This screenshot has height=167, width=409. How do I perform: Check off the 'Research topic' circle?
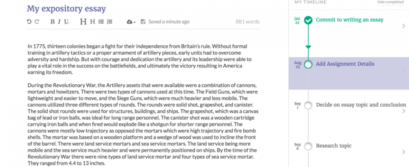[x=308, y=146]
